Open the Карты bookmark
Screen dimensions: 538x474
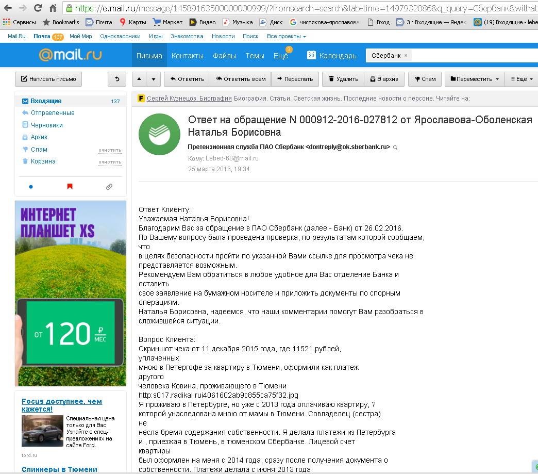(133, 22)
